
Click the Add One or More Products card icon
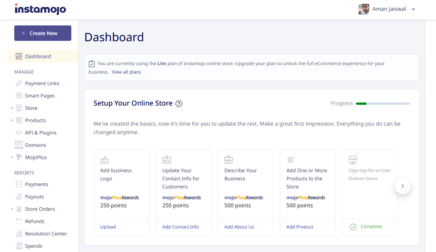click(291, 160)
